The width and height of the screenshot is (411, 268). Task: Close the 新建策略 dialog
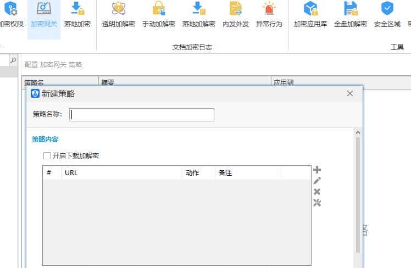(x=350, y=93)
